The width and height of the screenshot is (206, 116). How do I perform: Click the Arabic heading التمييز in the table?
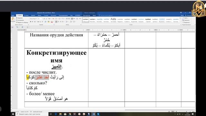(57, 67)
